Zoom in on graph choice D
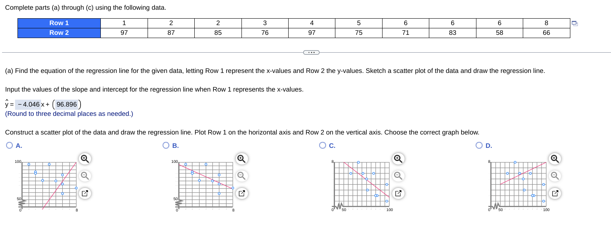This screenshot has height=237, width=611. click(555, 159)
